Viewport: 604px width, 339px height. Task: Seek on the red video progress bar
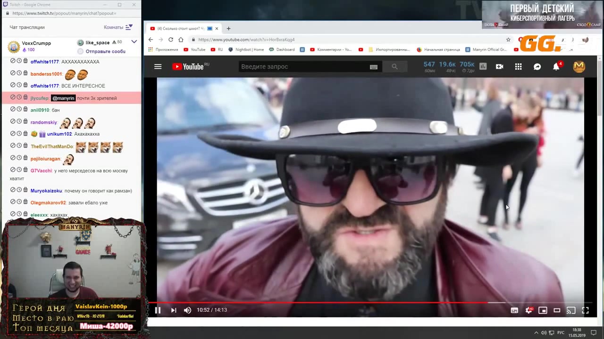click(370, 303)
